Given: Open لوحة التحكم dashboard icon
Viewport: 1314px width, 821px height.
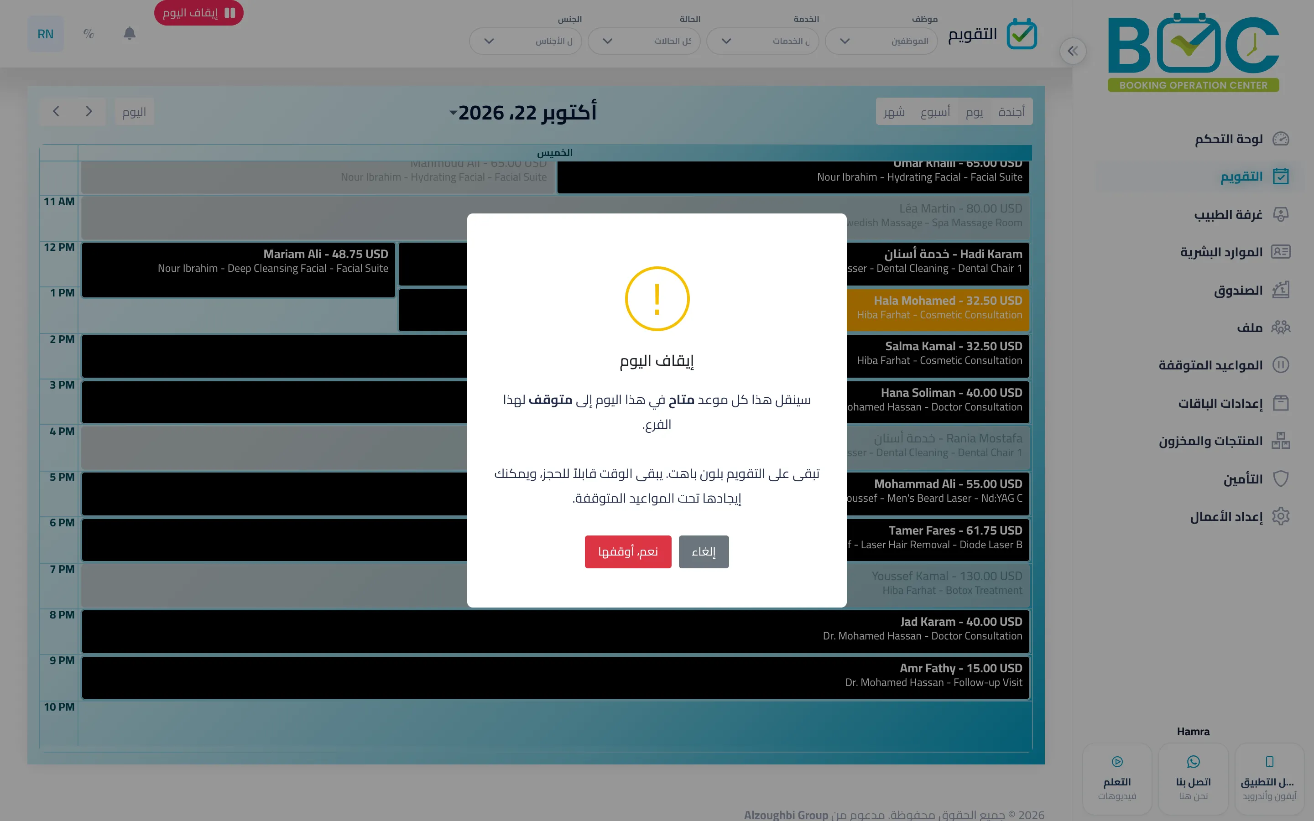Looking at the screenshot, I should click(1280, 139).
